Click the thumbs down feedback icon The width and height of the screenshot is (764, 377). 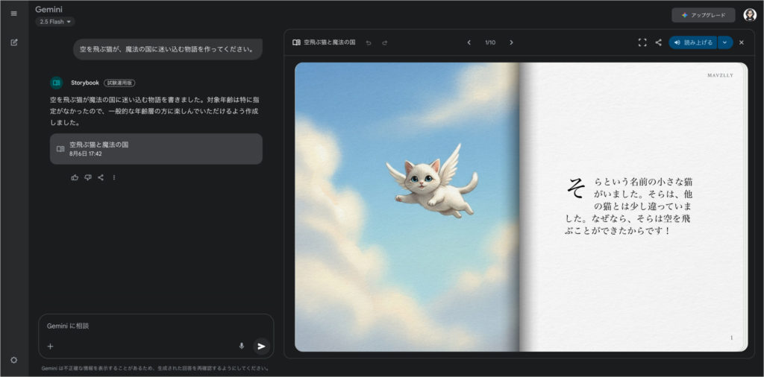tap(87, 177)
